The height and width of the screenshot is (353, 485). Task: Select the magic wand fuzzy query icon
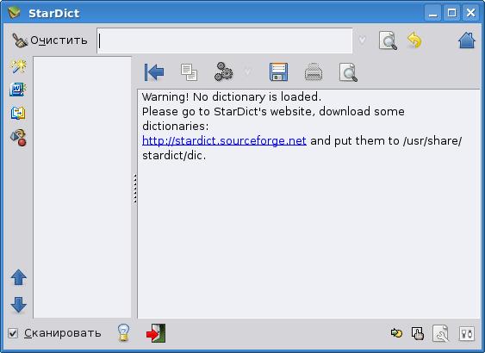coord(18,66)
